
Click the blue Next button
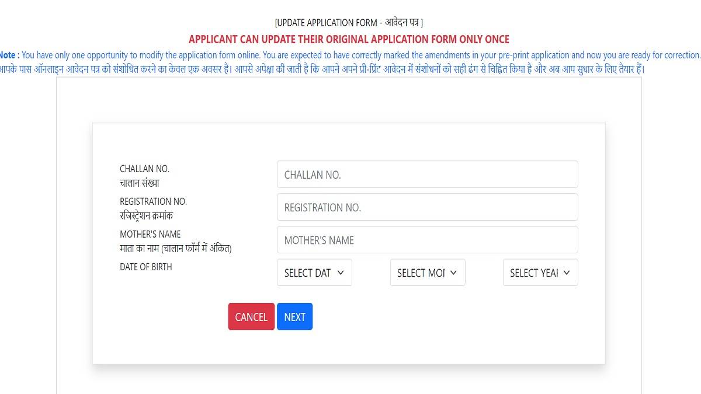294,316
